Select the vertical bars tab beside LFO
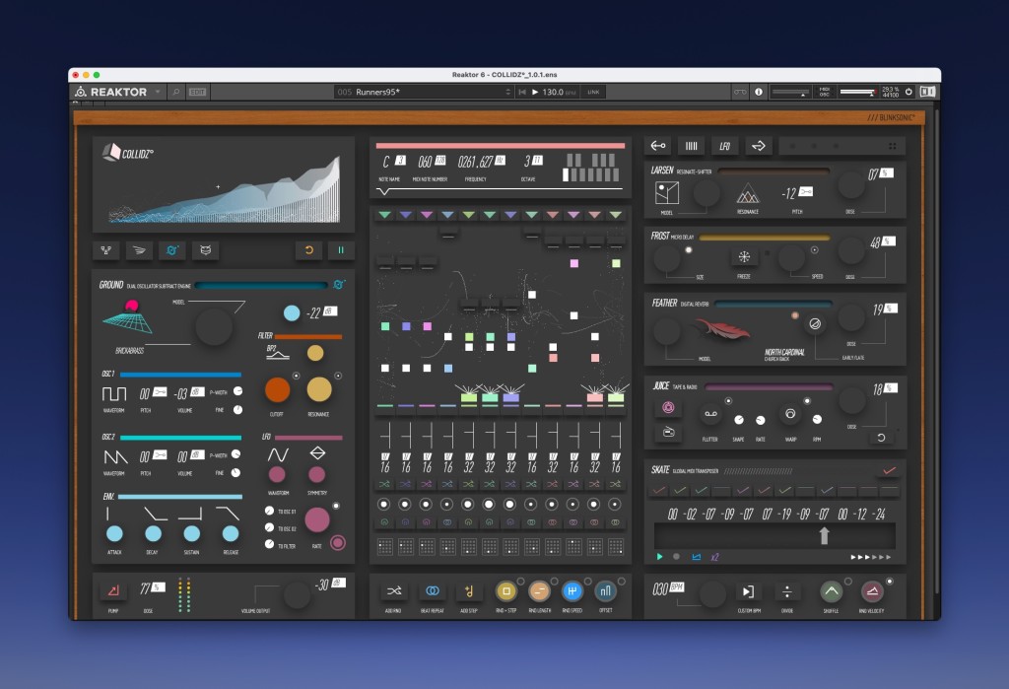 (x=692, y=146)
